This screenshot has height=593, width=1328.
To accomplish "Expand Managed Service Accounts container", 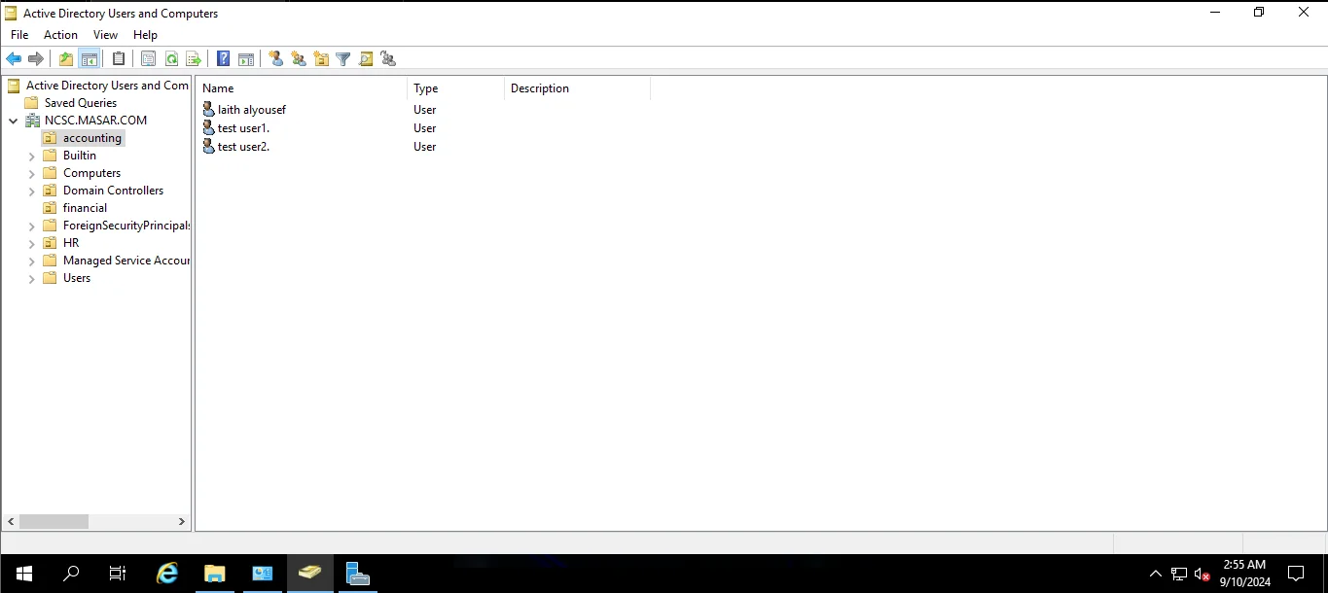I will tap(32, 261).
